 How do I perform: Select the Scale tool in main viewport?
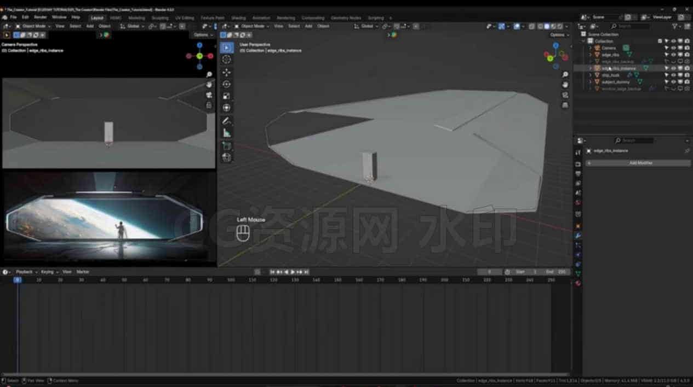pyautogui.click(x=227, y=96)
